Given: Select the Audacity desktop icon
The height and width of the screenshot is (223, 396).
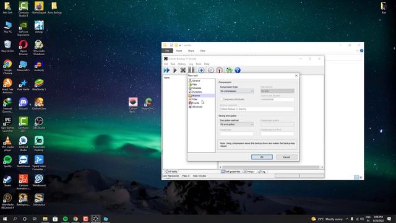Looking at the screenshot, I should 39,66.
